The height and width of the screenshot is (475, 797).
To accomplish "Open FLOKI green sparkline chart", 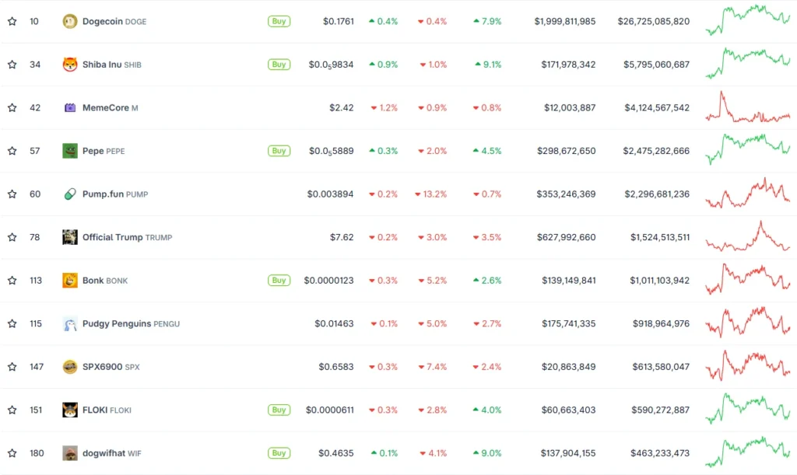I will click(x=748, y=408).
